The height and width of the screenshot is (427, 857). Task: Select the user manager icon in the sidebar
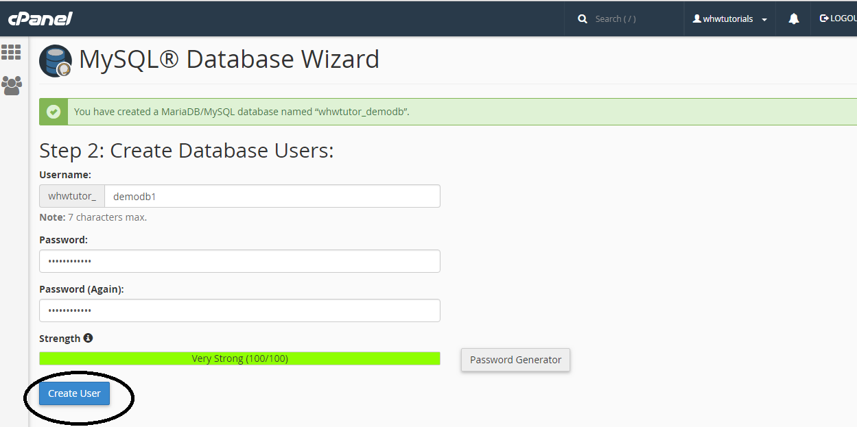point(11,85)
